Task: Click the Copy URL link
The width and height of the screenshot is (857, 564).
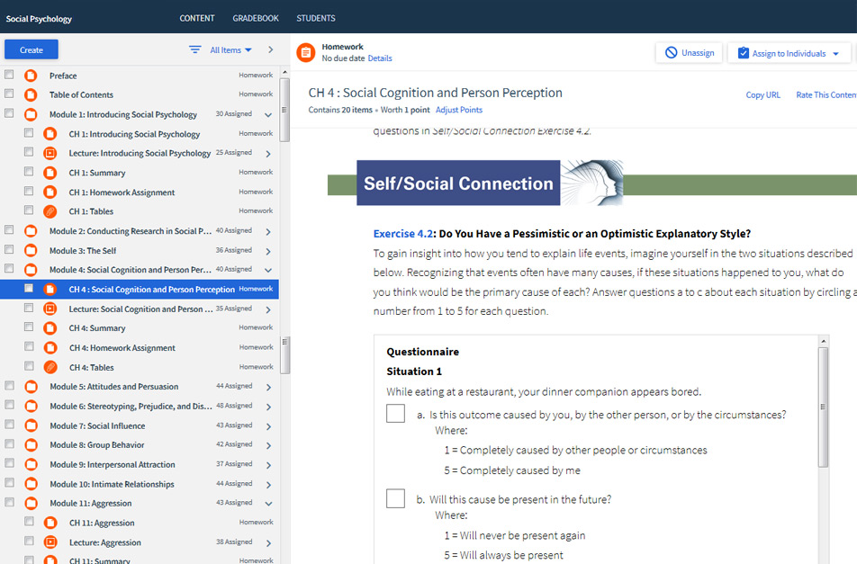Action: 763,95
